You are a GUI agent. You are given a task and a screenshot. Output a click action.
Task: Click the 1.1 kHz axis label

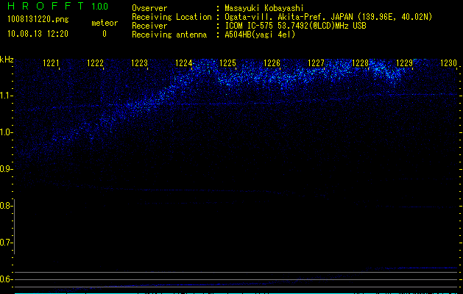[6, 96]
